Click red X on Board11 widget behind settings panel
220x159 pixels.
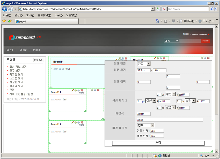[x=164, y=58]
